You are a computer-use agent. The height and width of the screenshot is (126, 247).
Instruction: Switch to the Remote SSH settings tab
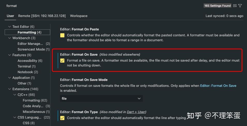coord(42,16)
